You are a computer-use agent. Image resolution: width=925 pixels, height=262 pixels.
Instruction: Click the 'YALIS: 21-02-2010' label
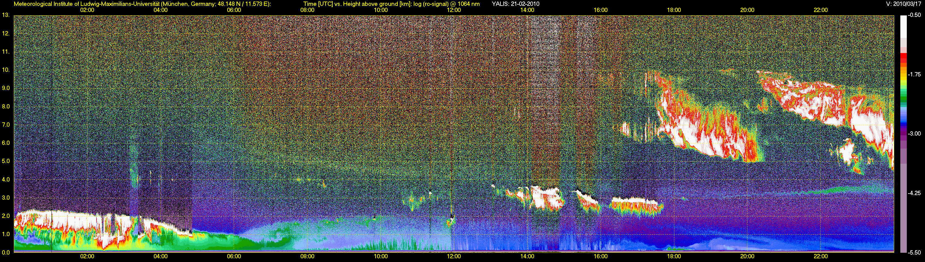(x=515, y=4)
